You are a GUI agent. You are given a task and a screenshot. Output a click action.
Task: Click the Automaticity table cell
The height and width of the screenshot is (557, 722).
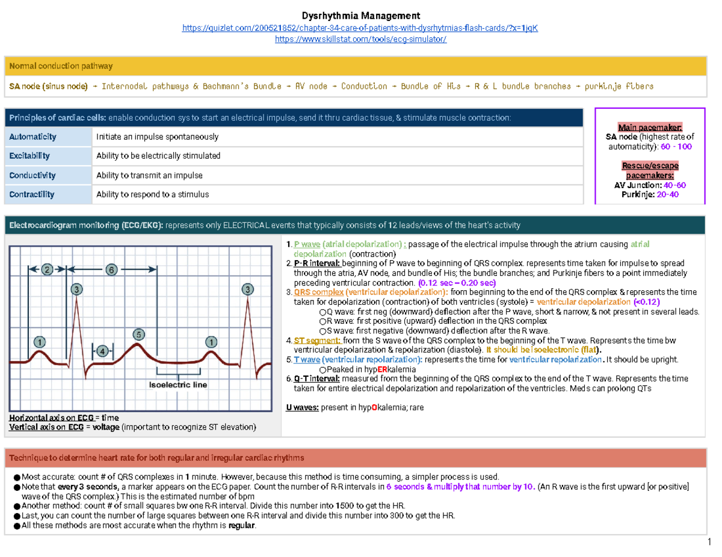[x=48, y=137]
